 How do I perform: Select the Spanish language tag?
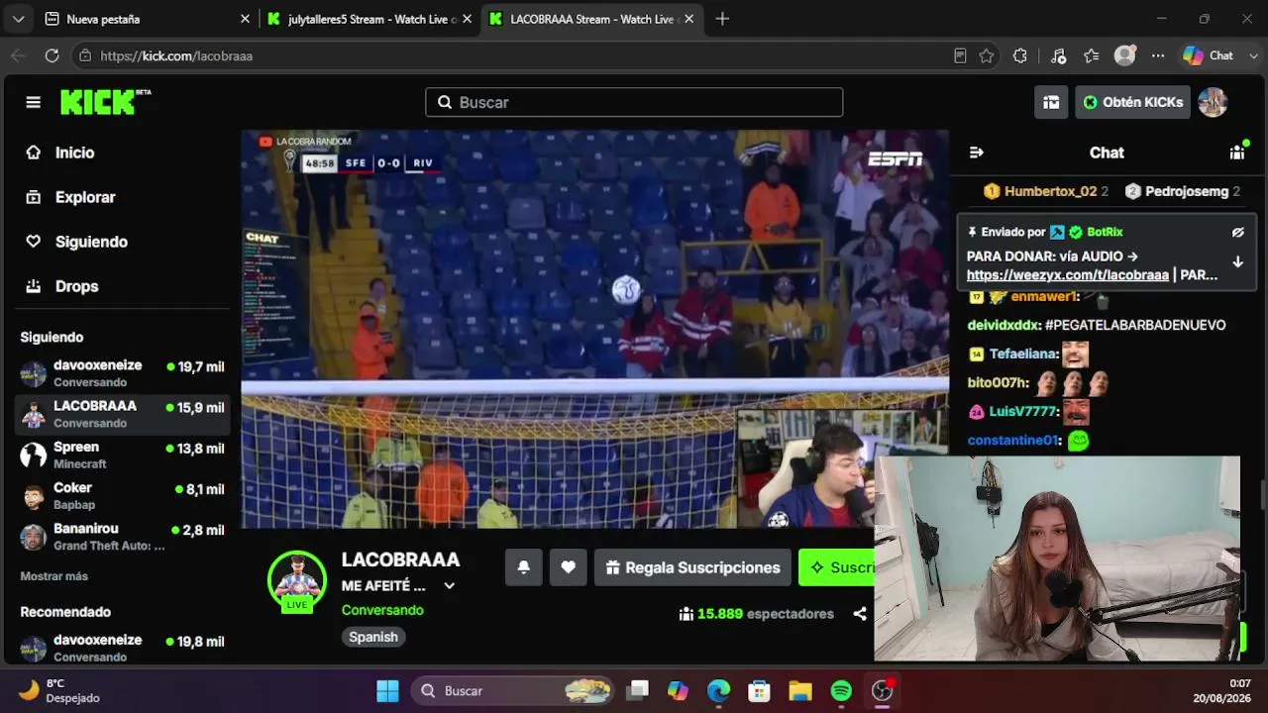coord(373,637)
